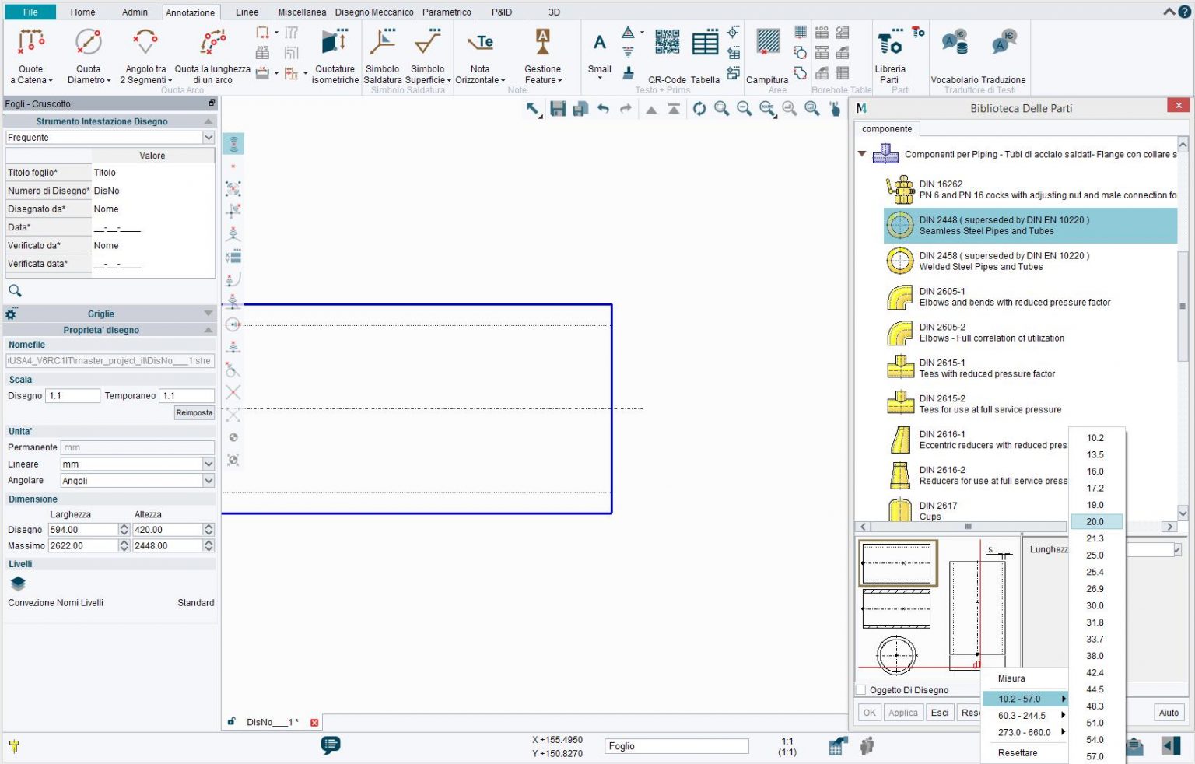This screenshot has width=1195, height=764.
Task: Open the Lineare units dropdown showing mm
Action: [207, 464]
